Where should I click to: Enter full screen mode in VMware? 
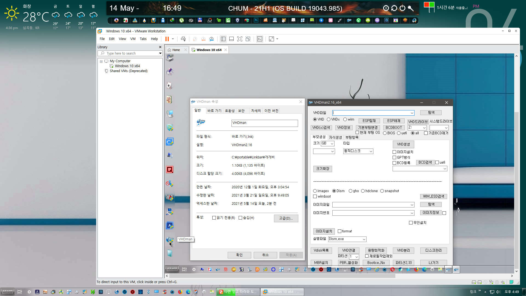click(240, 39)
